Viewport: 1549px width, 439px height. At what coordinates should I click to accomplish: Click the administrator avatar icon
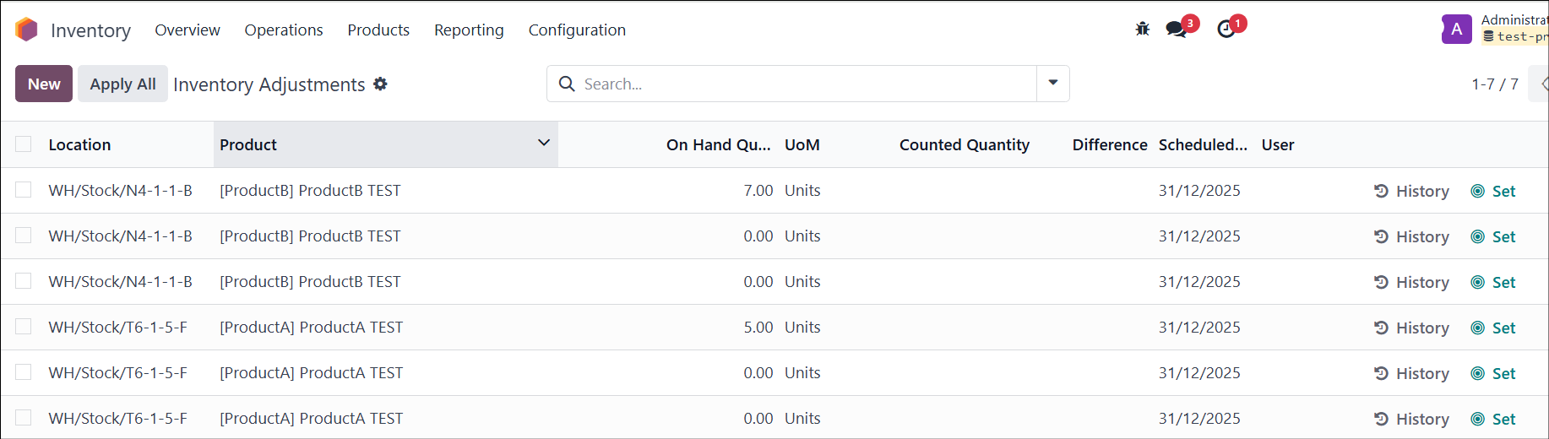[1457, 30]
